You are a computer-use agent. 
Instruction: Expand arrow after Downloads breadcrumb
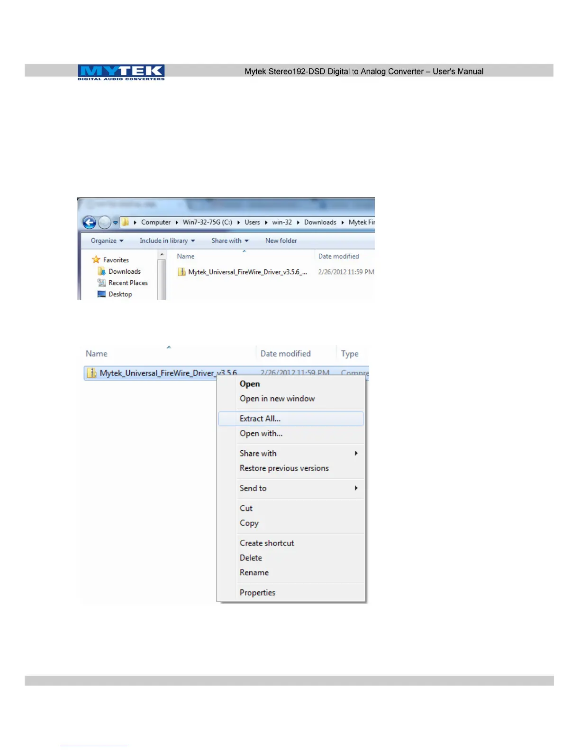pos(343,222)
